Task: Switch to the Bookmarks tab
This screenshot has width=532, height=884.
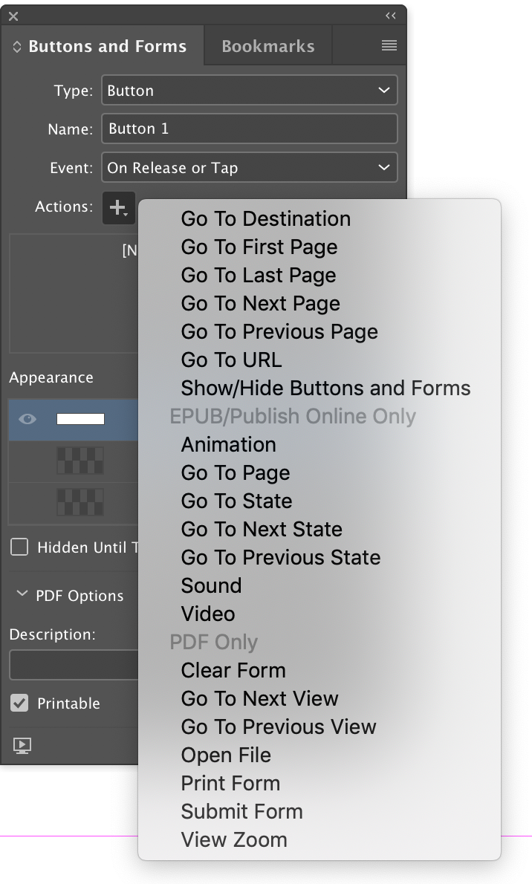Action: [x=267, y=45]
